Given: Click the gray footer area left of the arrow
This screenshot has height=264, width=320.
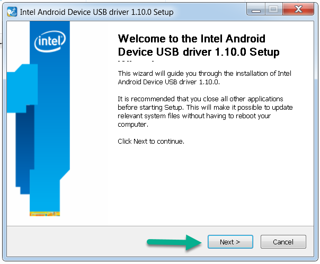Looking at the screenshot, I should [x=76, y=242].
